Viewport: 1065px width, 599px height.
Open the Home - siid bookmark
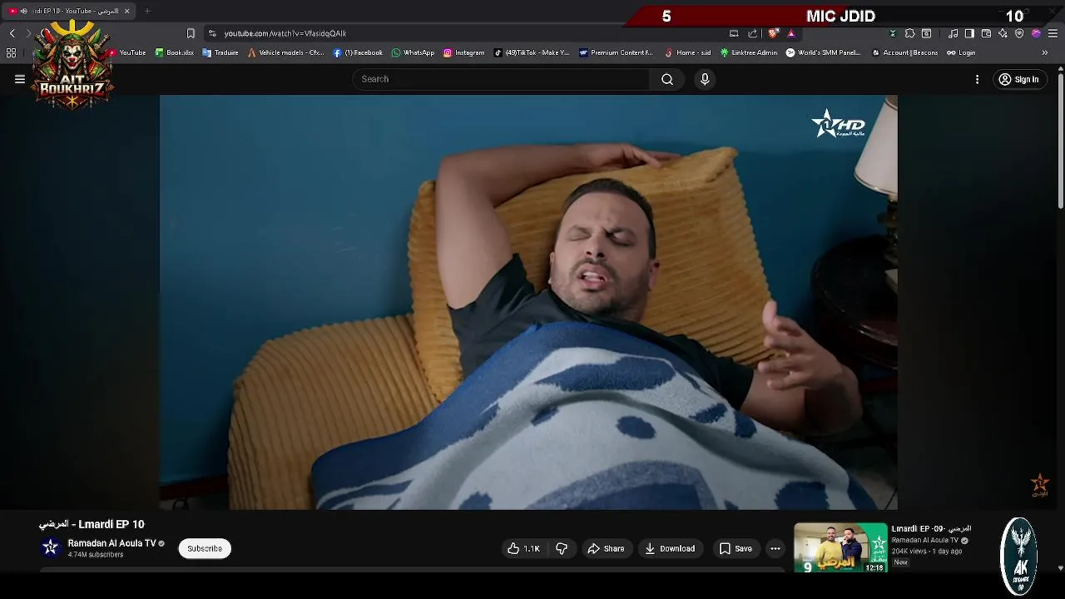(688, 52)
